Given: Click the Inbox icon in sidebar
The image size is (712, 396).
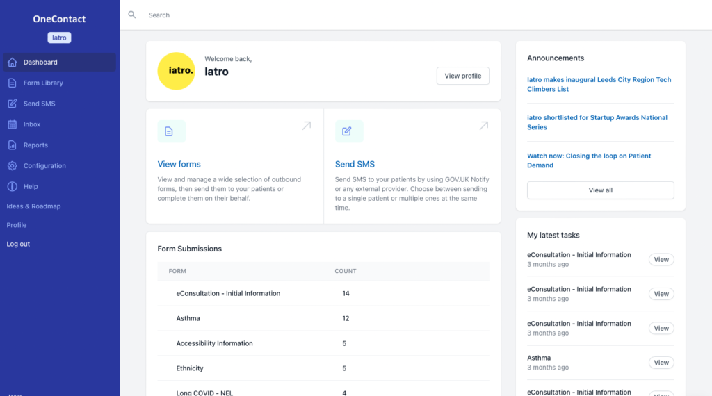Looking at the screenshot, I should [13, 124].
